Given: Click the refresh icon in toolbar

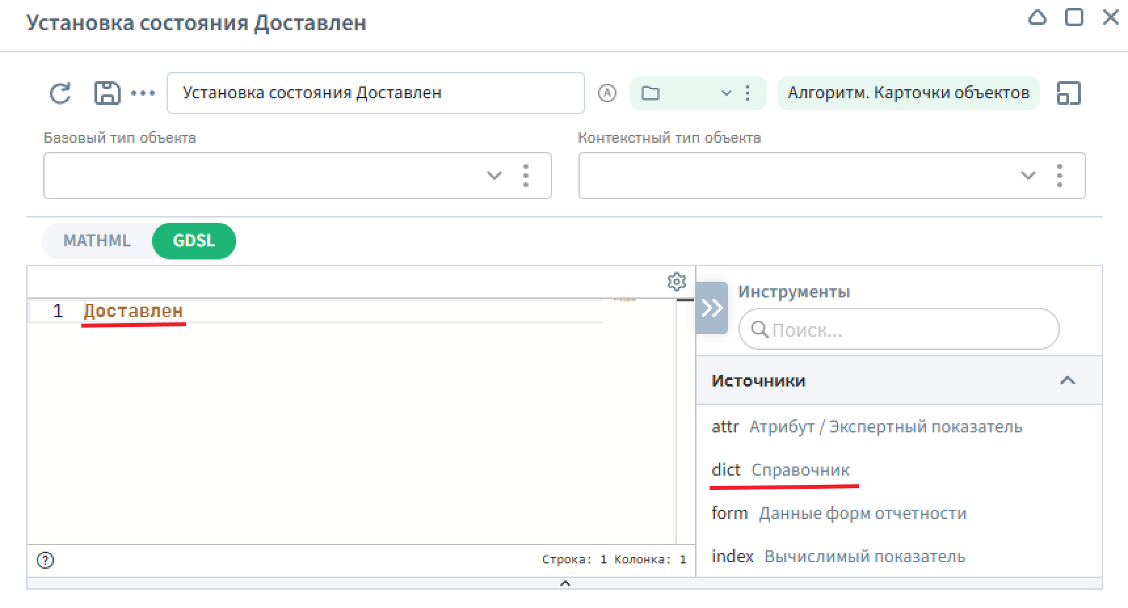Looking at the screenshot, I should point(60,93).
